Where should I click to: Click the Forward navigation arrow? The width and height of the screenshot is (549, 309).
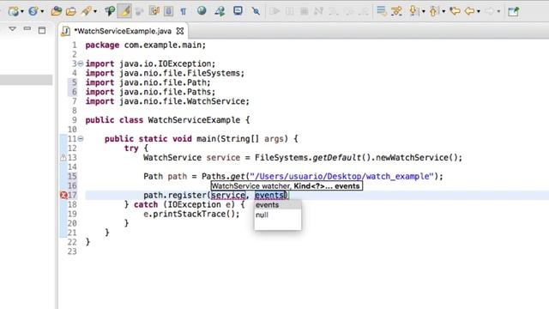[490, 11]
